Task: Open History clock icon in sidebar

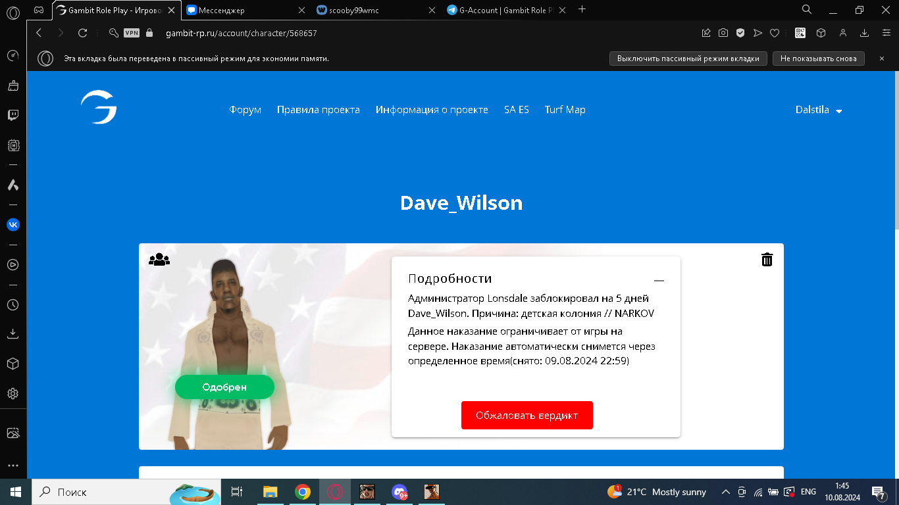Action: coord(13,305)
